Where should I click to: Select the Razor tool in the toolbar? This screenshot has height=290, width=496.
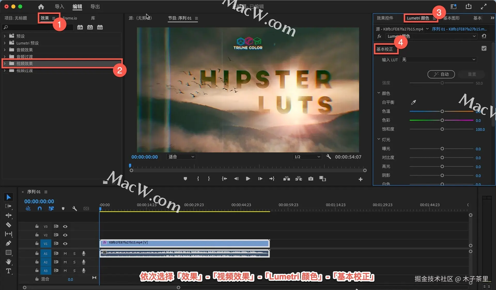(8, 225)
